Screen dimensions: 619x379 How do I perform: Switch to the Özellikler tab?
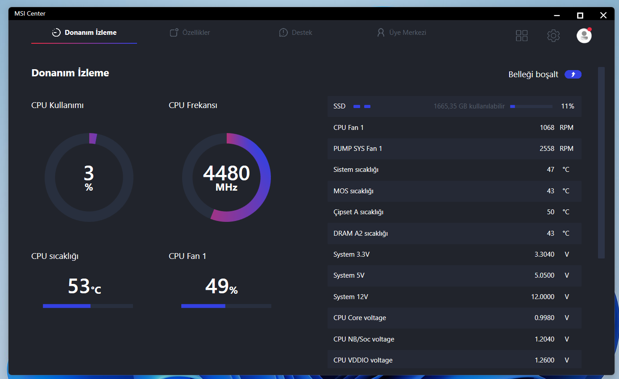pyautogui.click(x=190, y=33)
